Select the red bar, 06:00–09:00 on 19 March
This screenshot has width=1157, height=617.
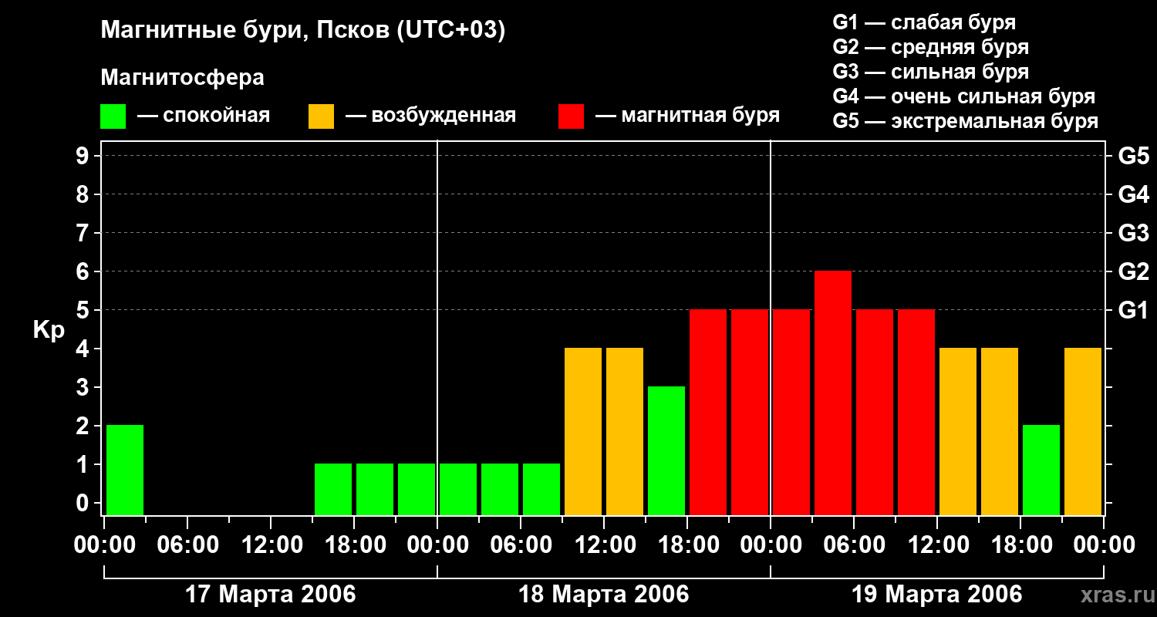click(x=875, y=412)
